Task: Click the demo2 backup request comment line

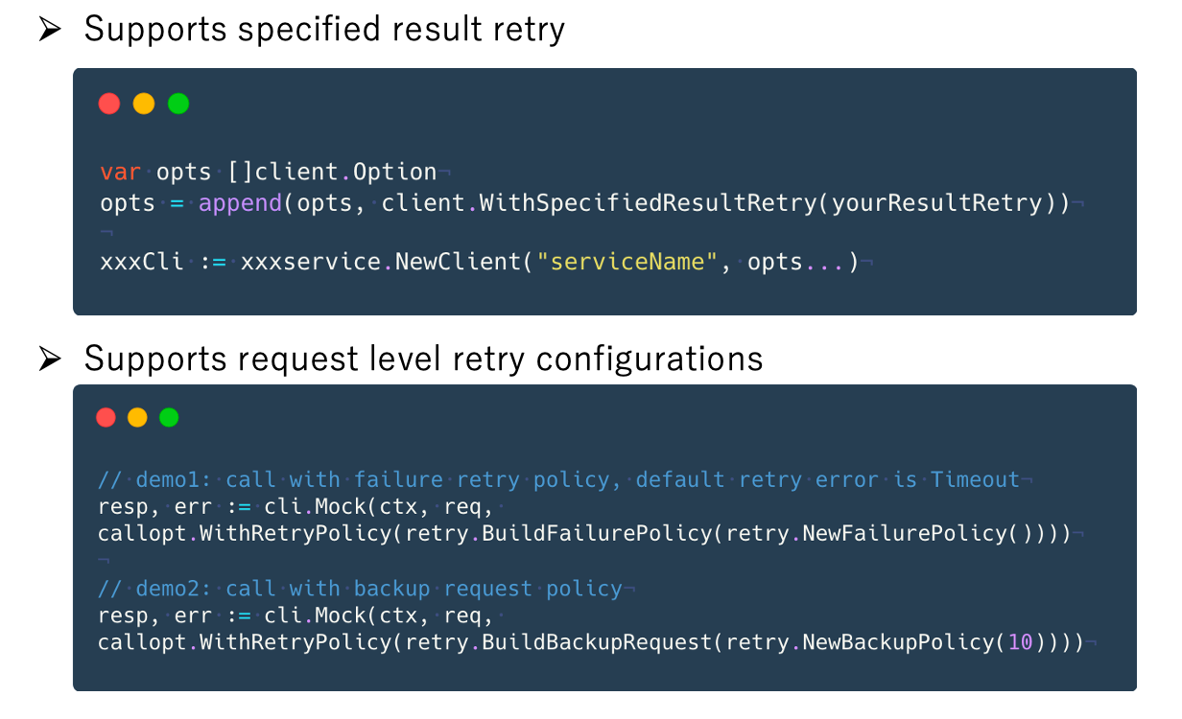Action: 360,589
